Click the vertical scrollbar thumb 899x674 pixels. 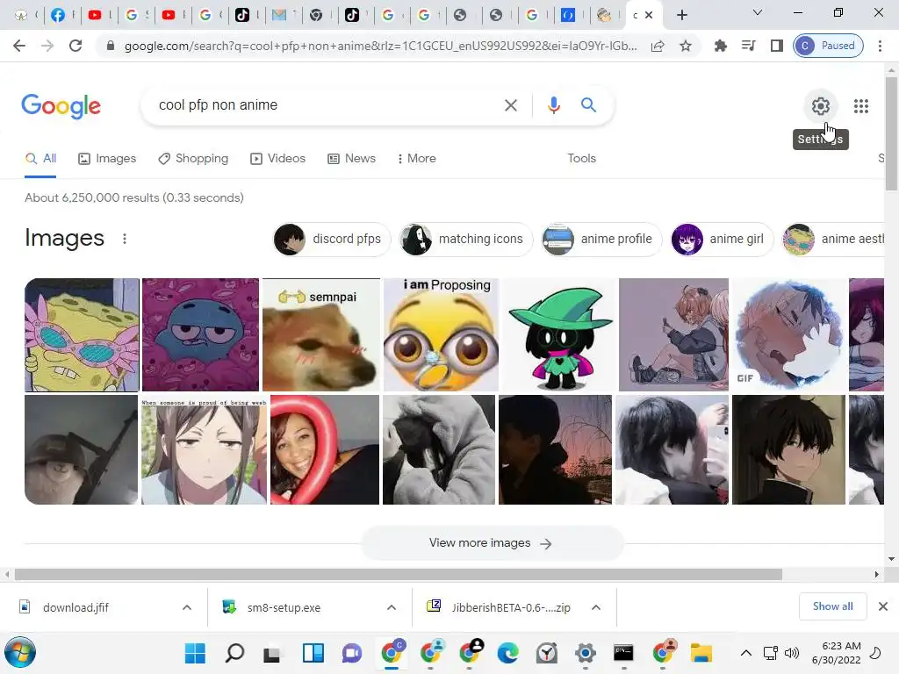point(891,133)
